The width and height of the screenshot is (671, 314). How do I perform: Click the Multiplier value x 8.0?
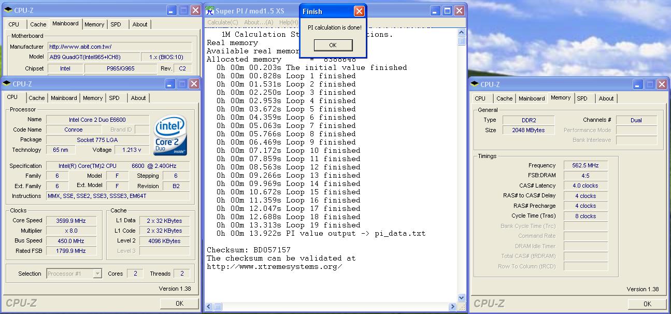point(71,231)
